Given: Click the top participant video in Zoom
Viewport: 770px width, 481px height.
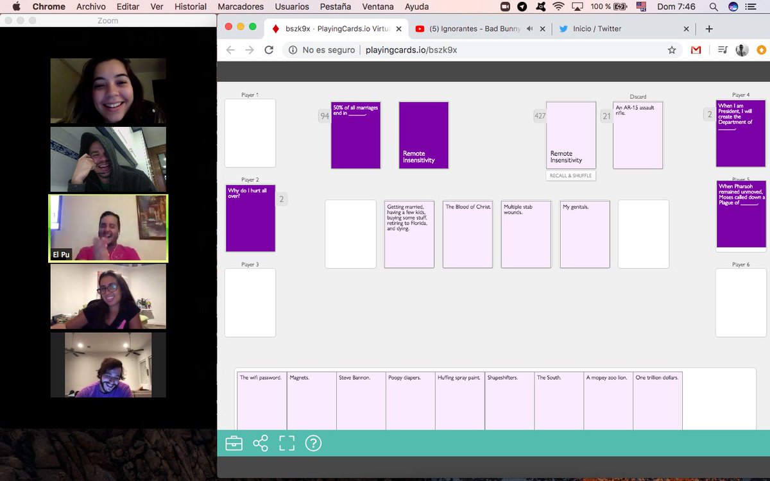Looking at the screenshot, I should pyautogui.click(x=108, y=91).
